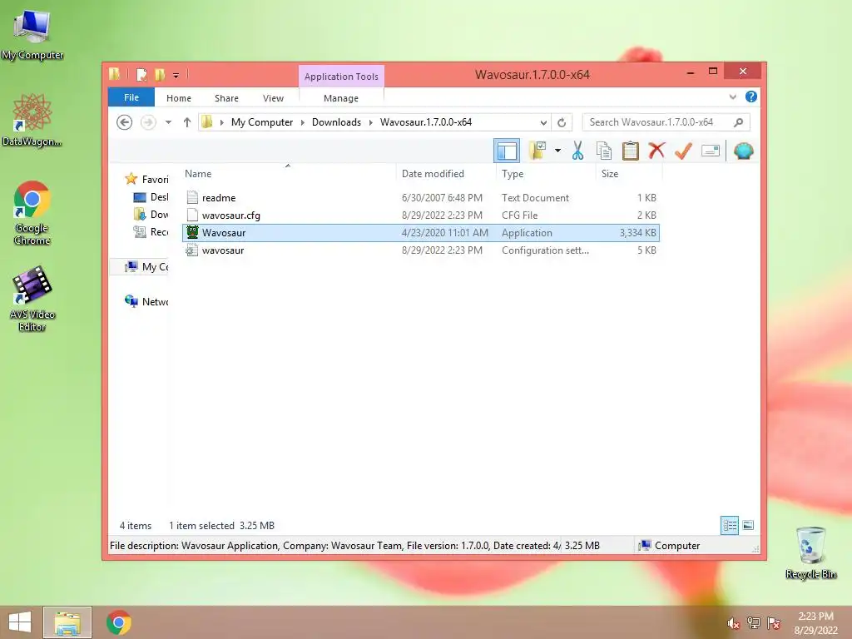
Task: Click the File Explorer taskbar button
Action: point(67,622)
